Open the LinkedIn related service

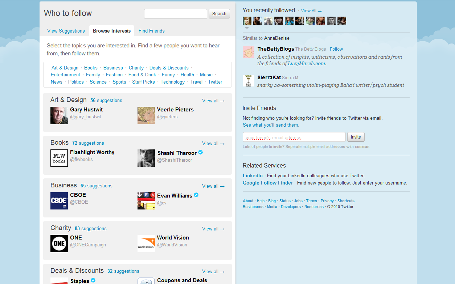pyautogui.click(x=253, y=175)
